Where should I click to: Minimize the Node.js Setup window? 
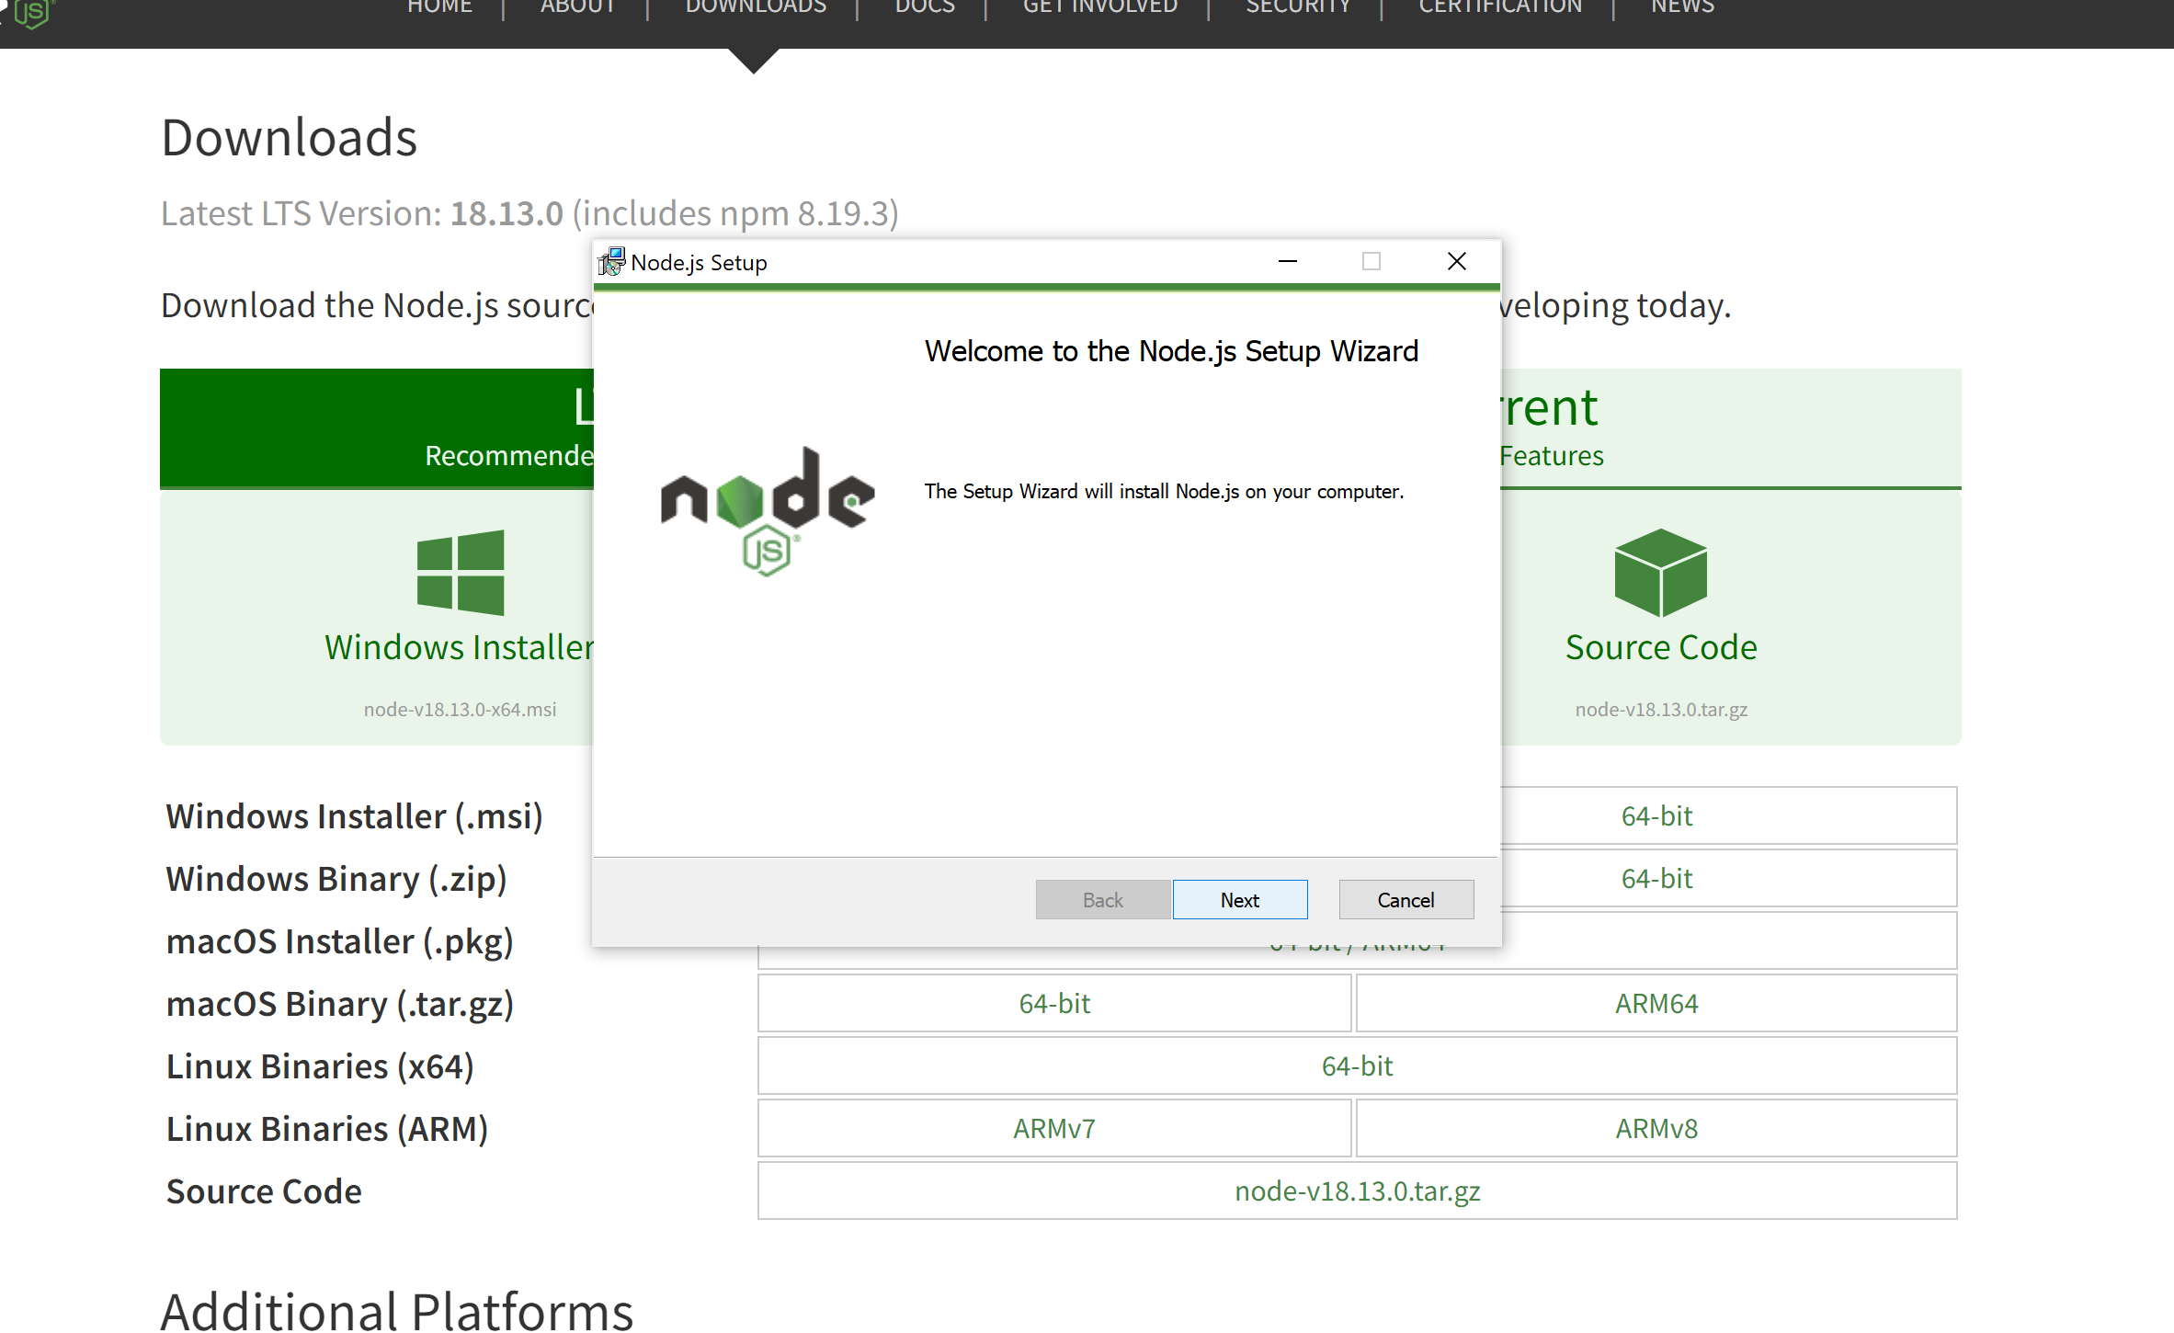(1287, 262)
